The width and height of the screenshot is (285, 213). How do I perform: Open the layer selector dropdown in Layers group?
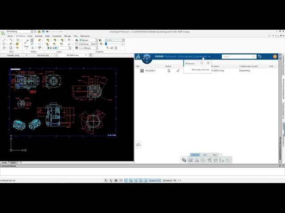click(70, 48)
